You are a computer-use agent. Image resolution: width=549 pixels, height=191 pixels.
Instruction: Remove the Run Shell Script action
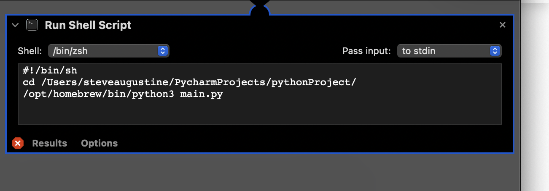(x=502, y=25)
